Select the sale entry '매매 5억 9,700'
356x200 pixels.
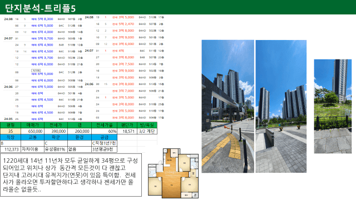pyautogui.click(x=42, y=38)
